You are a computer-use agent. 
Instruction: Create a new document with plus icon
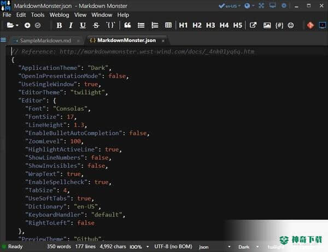tap(27, 26)
